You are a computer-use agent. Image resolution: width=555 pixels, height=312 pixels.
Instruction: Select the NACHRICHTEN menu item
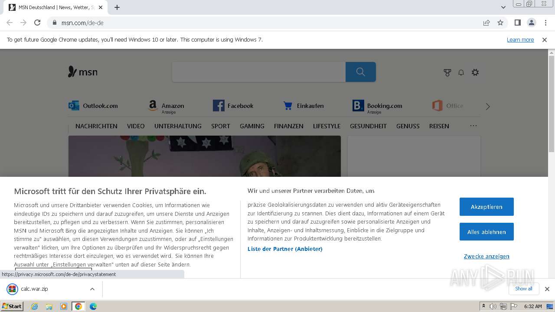pyautogui.click(x=96, y=126)
